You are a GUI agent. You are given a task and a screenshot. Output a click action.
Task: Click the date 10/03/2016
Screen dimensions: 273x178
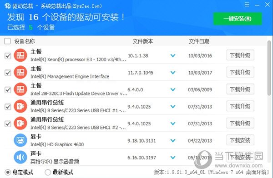pos(200,56)
